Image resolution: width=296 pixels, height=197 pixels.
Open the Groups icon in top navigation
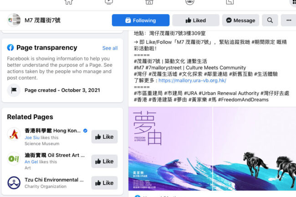[190, 2]
